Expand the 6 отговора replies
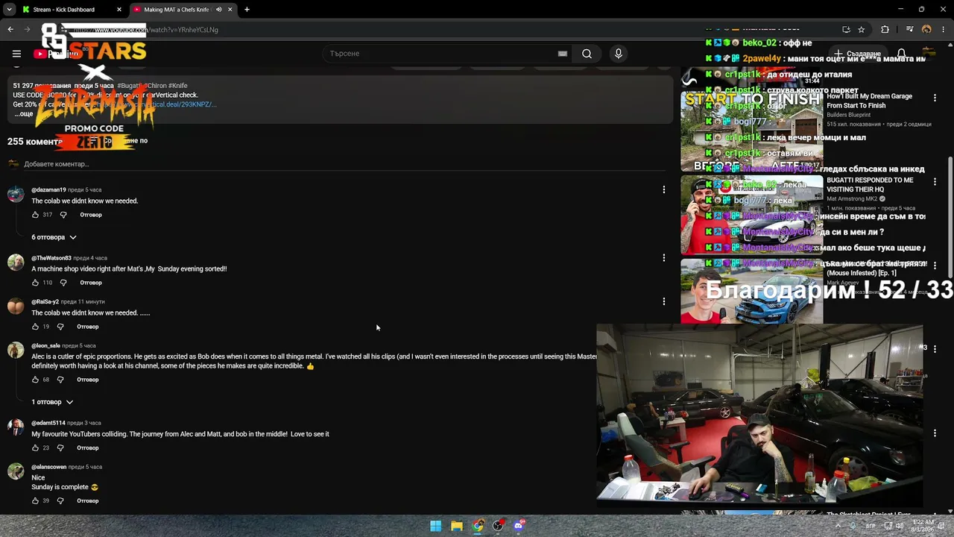This screenshot has height=537, width=954. click(54, 237)
